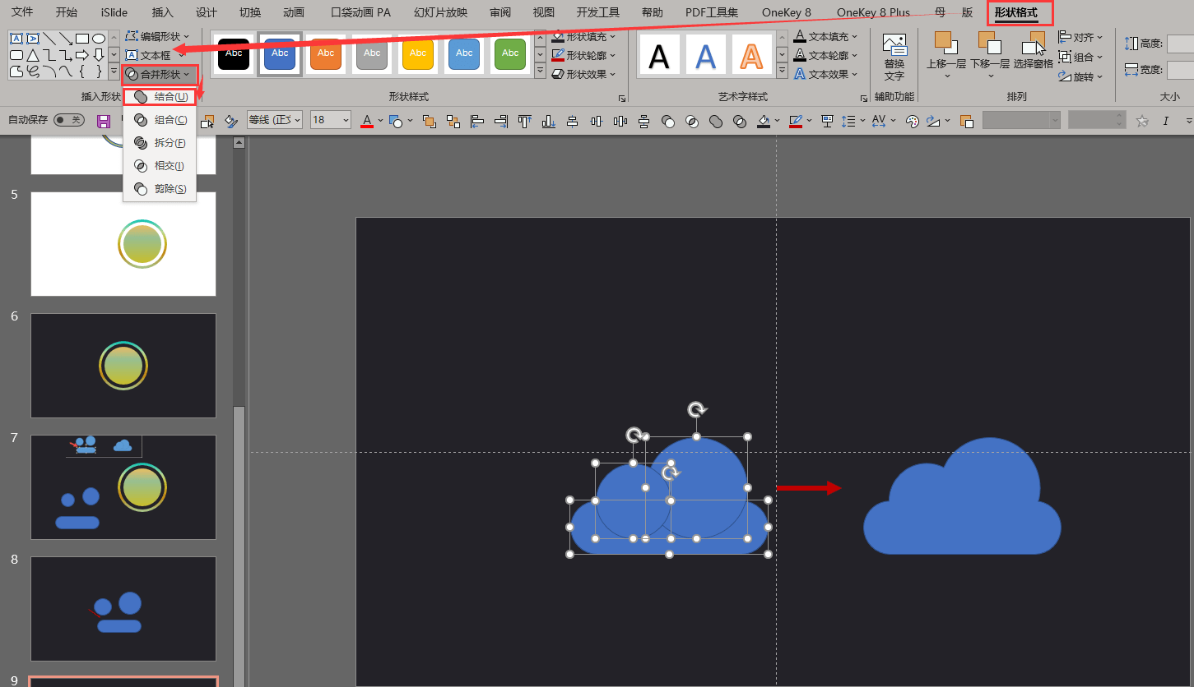
Task: Open the 旋转 rotate dropdown
Action: pyautogui.click(x=1080, y=76)
